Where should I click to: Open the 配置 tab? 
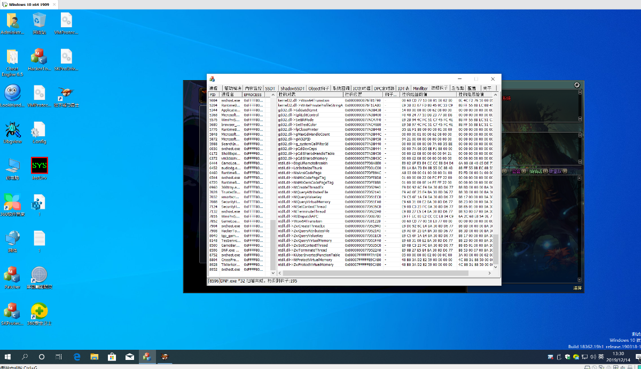(x=472, y=88)
